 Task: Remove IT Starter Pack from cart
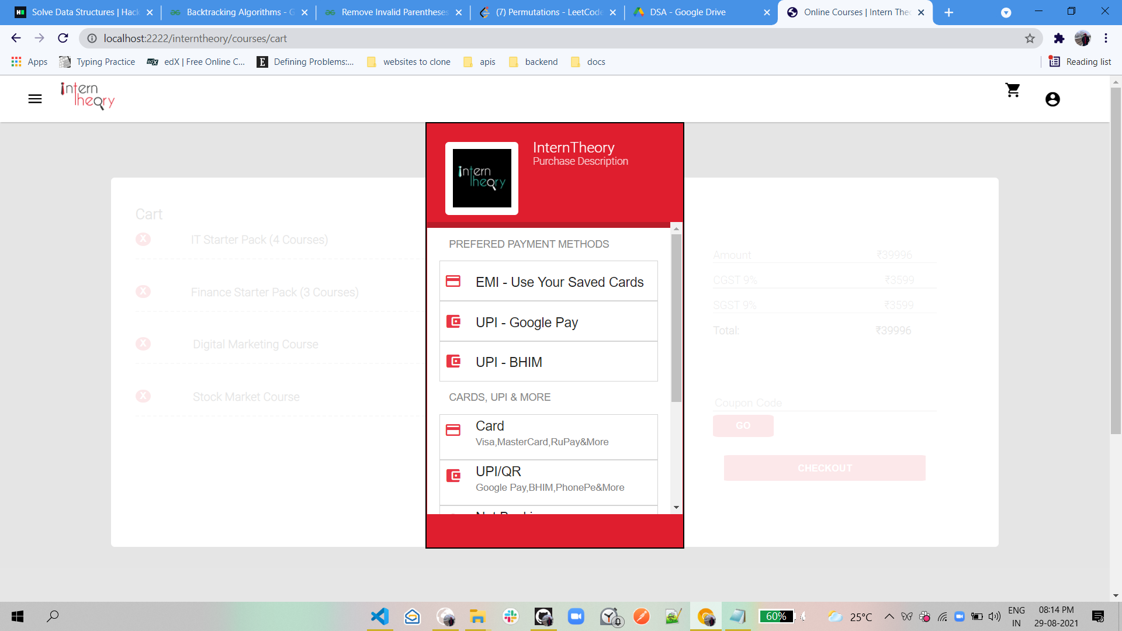[143, 240]
